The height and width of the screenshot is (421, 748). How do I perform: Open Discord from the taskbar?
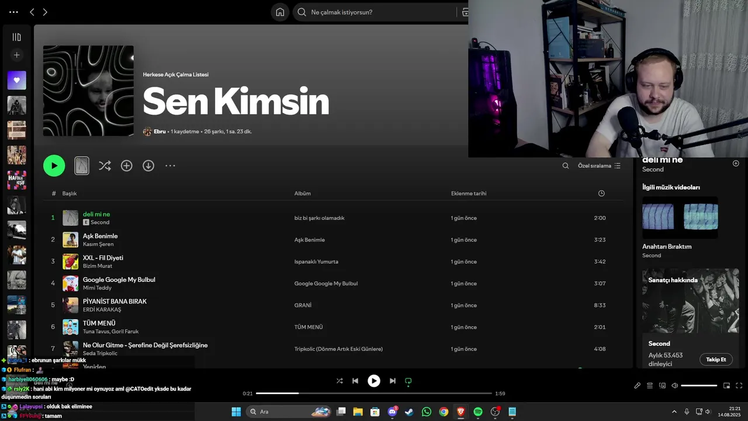(393, 412)
